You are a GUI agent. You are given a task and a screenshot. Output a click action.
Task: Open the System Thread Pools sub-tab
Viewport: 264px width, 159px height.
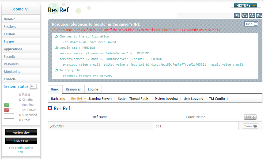[x=133, y=99]
